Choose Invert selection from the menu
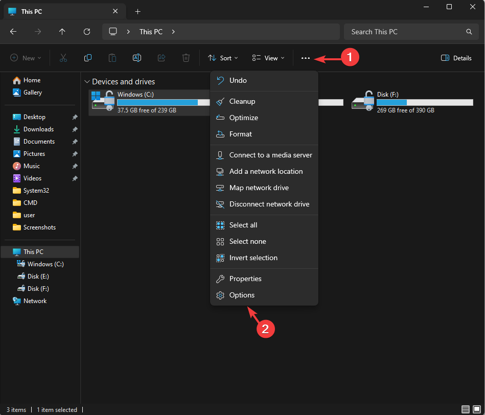The height and width of the screenshot is (415, 485). click(x=253, y=258)
